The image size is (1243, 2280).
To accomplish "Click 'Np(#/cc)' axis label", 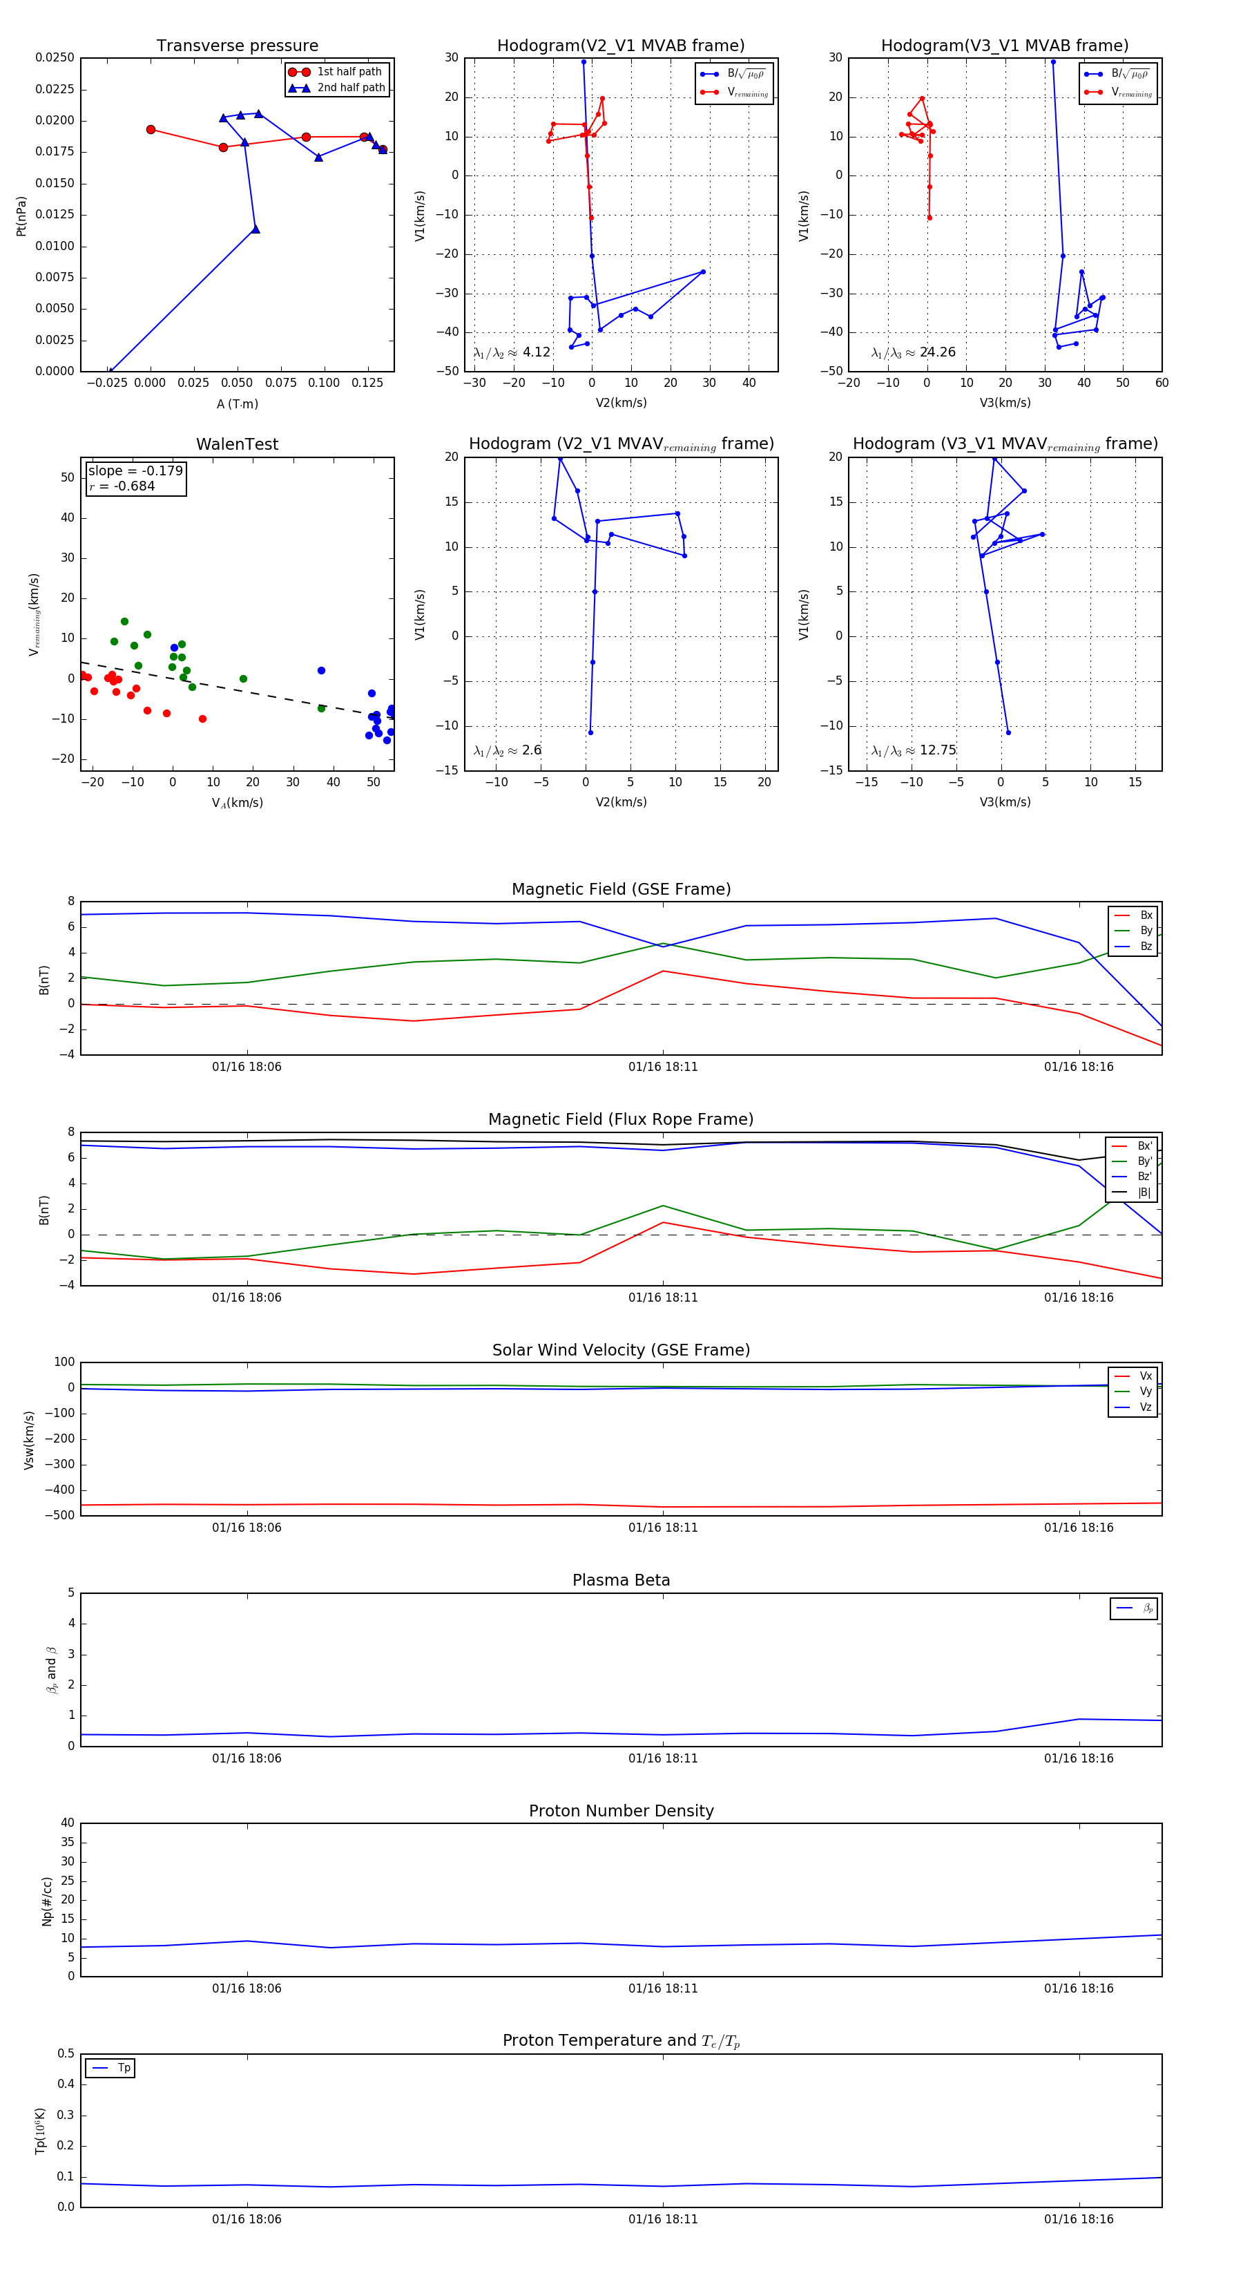I will tap(47, 1900).
